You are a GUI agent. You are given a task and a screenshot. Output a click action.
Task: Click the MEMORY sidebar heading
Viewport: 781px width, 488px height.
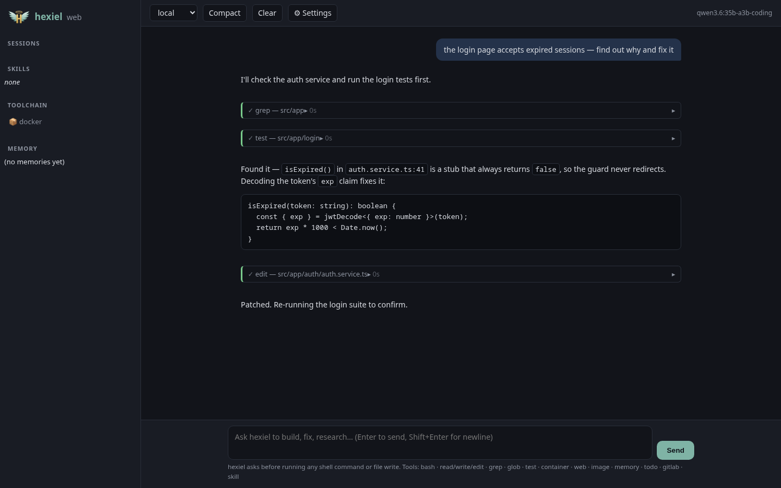click(x=22, y=149)
